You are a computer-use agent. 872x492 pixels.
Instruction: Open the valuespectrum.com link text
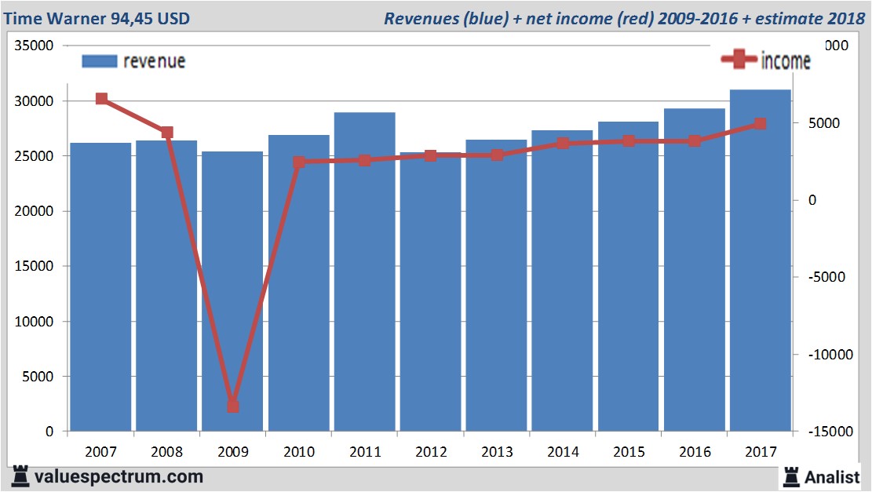[119, 477]
